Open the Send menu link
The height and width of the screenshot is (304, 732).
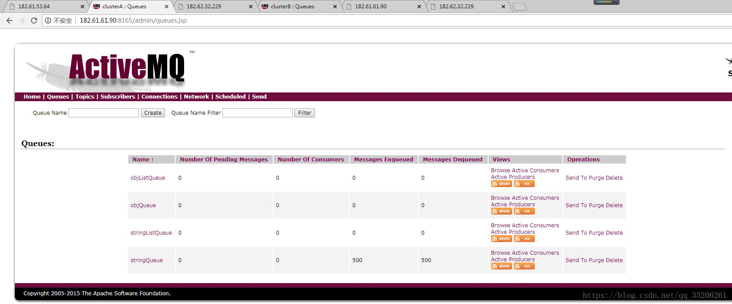click(259, 97)
